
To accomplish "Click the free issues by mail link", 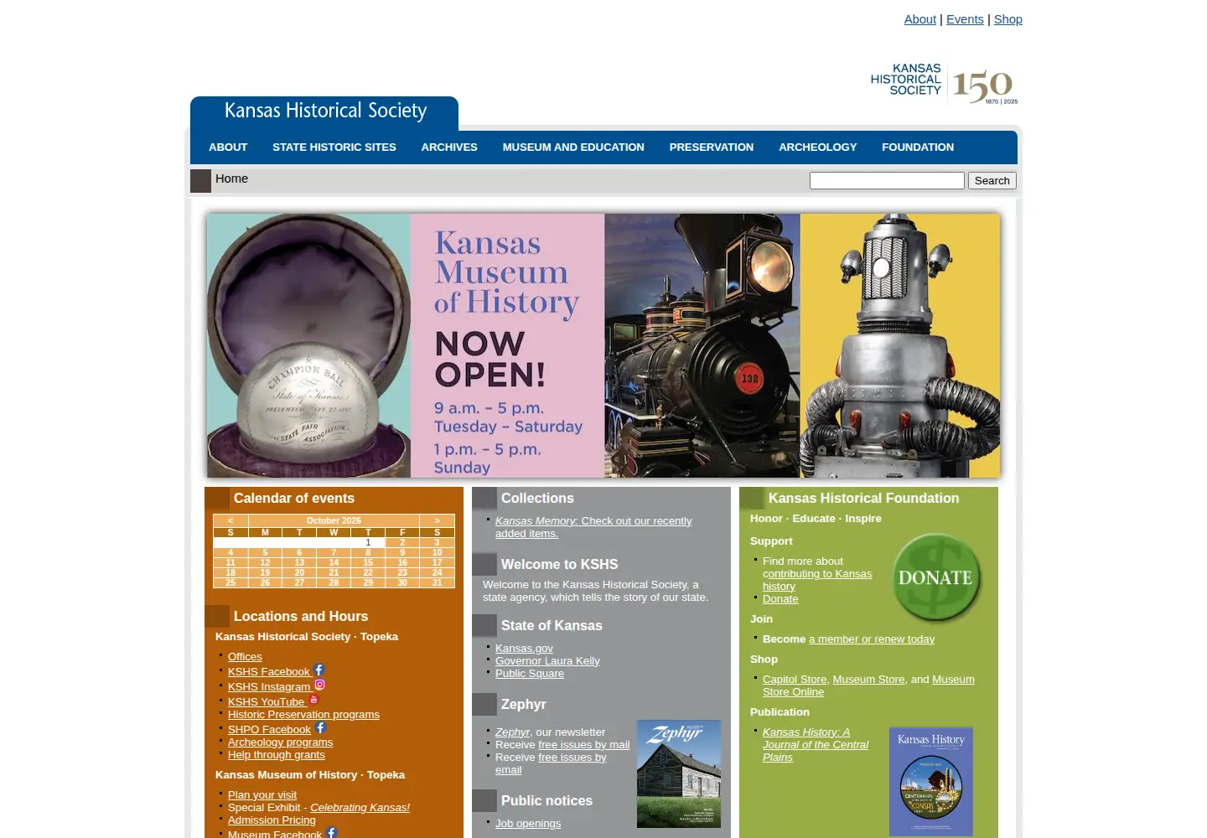I will click(583, 745).
